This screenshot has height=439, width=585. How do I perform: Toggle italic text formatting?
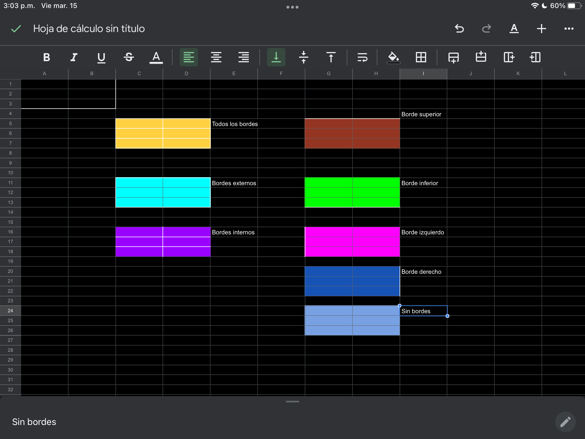74,57
